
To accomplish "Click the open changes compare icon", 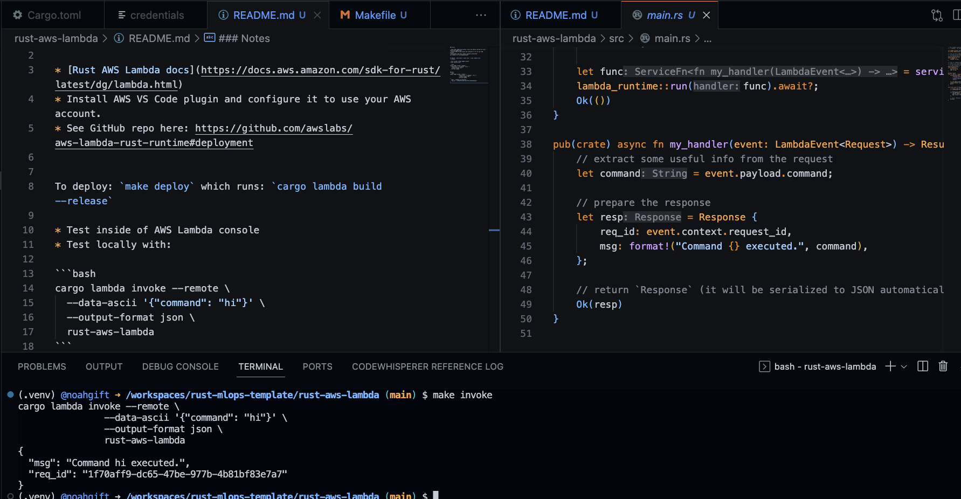I will tap(937, 15).
